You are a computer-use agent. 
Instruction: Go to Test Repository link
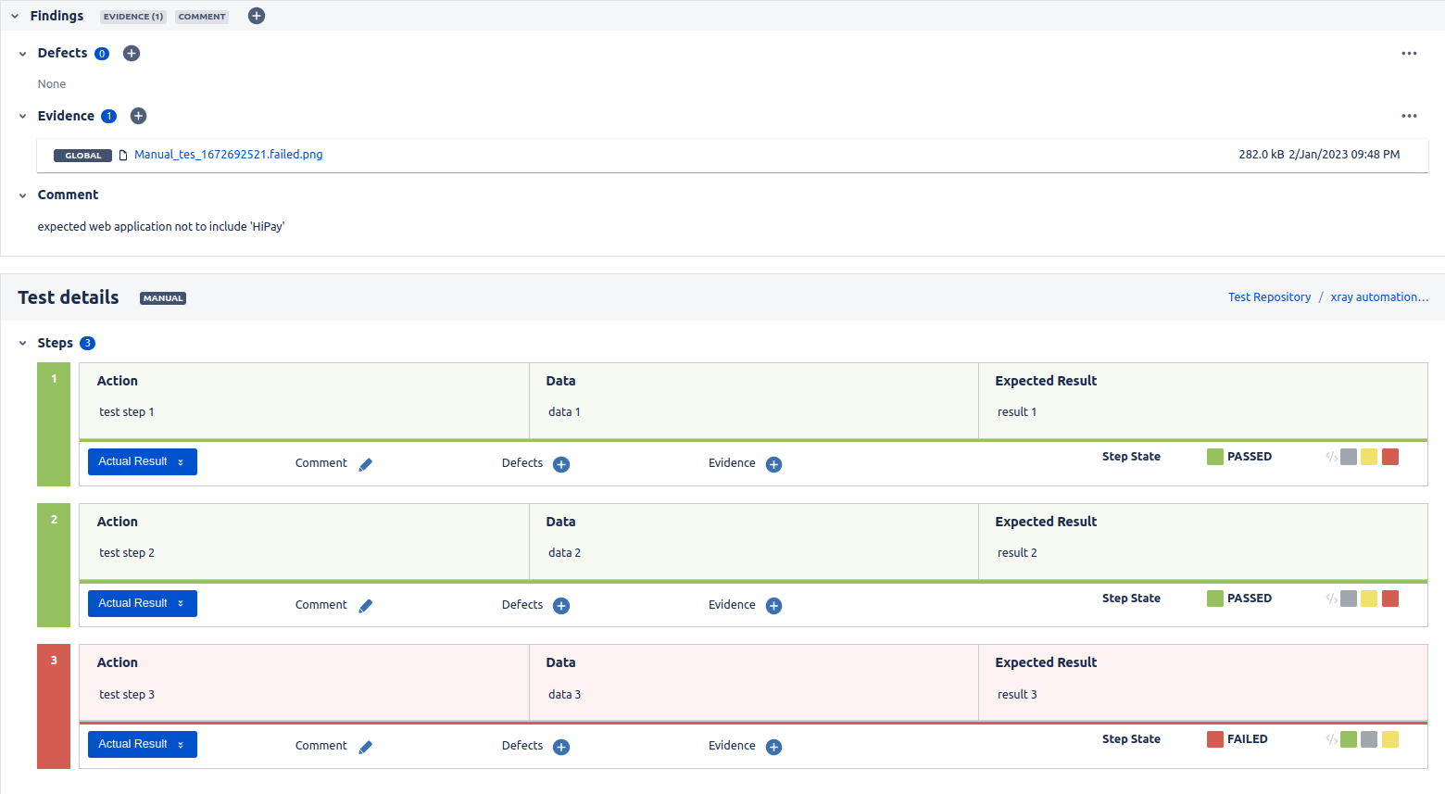(x=1269, y=297)
